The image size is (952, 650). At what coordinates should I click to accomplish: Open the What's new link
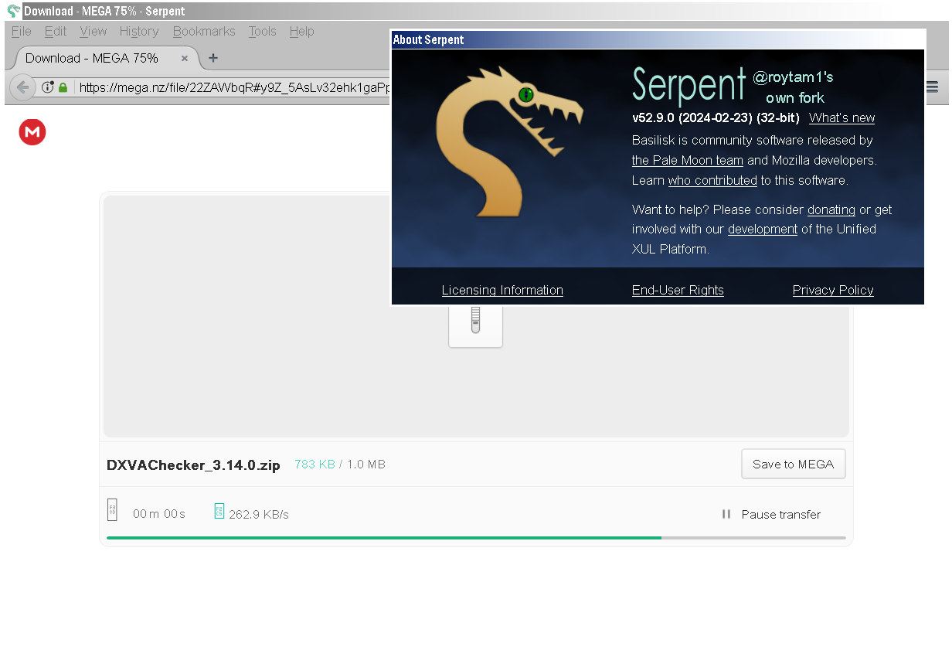tap(842, 118)
